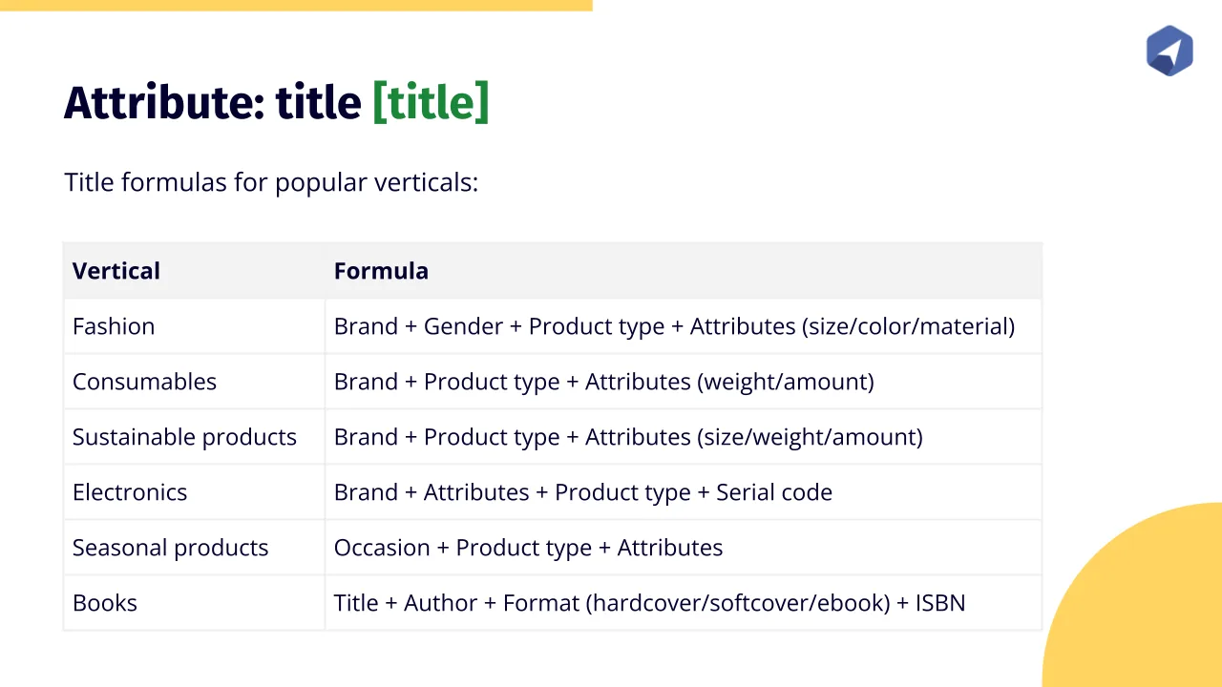The width and height of the screenshot is (1222, 687).
Task: Click the 'Consumables' row label
Action: pyautogui.click(x=144, y=382)
